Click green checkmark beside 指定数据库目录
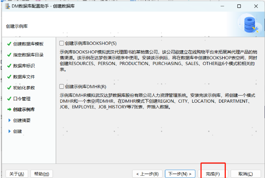This screenshot has width=265, height=178. click(x=9, y=55)
